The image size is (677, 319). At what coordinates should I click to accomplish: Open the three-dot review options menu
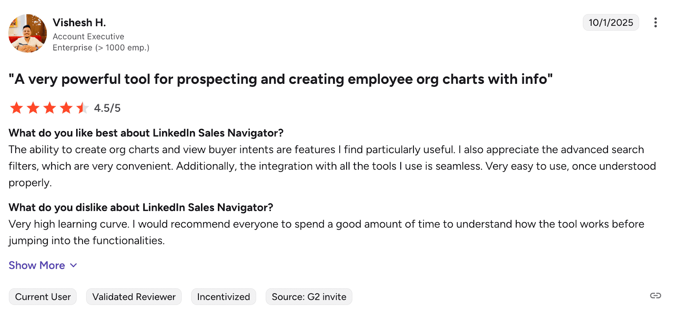[x=655, y=22]
